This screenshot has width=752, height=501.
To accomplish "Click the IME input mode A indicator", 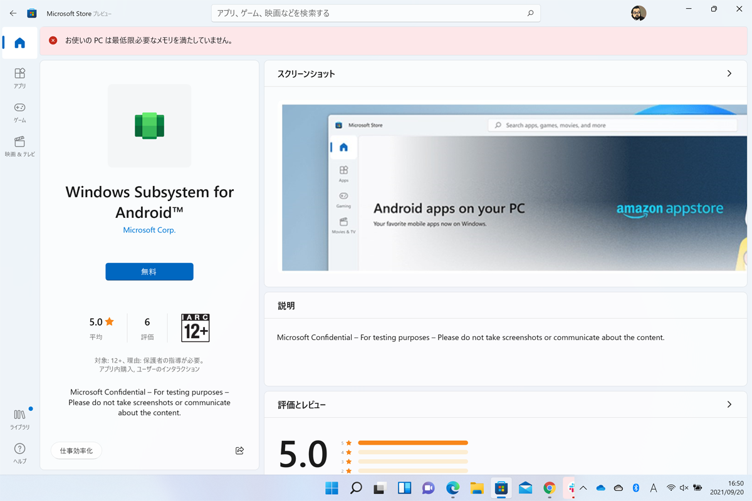I will coord(653,488).
